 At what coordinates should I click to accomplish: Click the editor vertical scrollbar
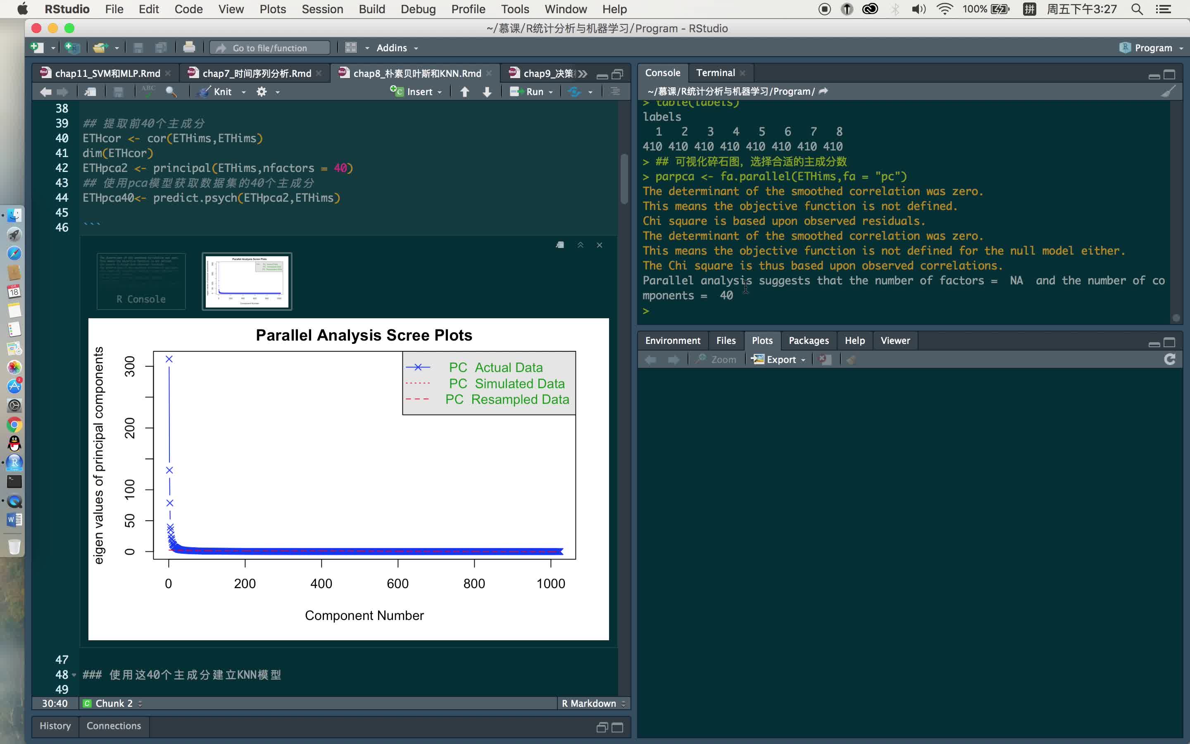coord(624,179)
